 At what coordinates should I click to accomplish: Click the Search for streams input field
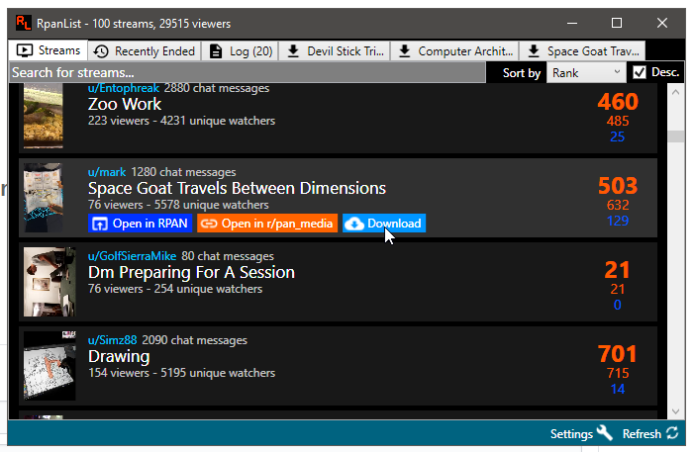[x=248, y=72]
